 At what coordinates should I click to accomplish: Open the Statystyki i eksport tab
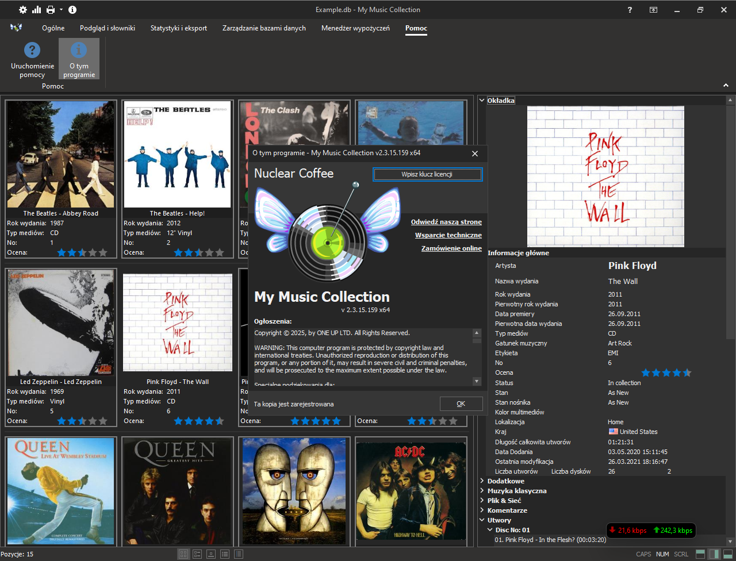click(x=179, y=28)
